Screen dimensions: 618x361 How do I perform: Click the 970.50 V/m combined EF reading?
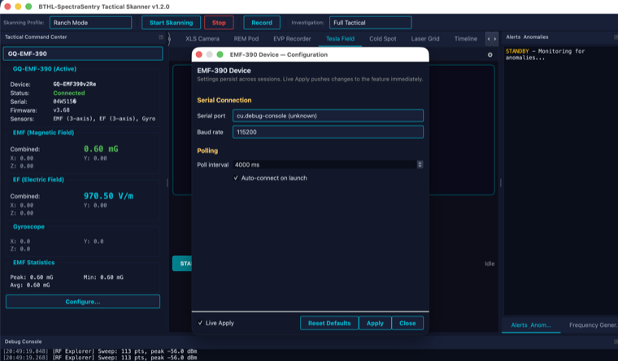pos(108,196)
